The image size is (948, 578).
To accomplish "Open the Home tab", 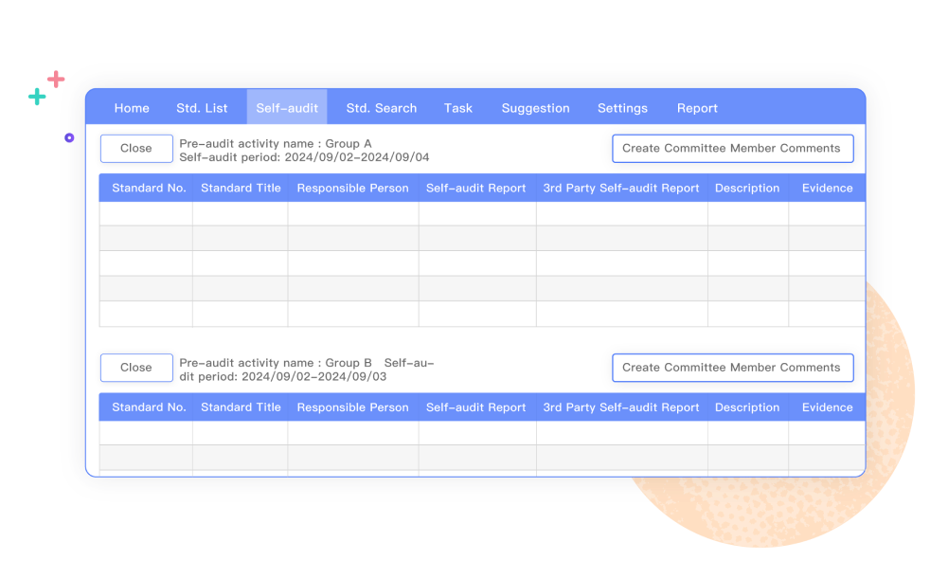I will tap(132, 108).
